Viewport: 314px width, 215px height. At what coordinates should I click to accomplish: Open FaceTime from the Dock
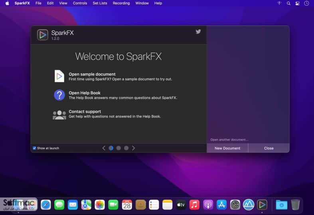point(113,205)
